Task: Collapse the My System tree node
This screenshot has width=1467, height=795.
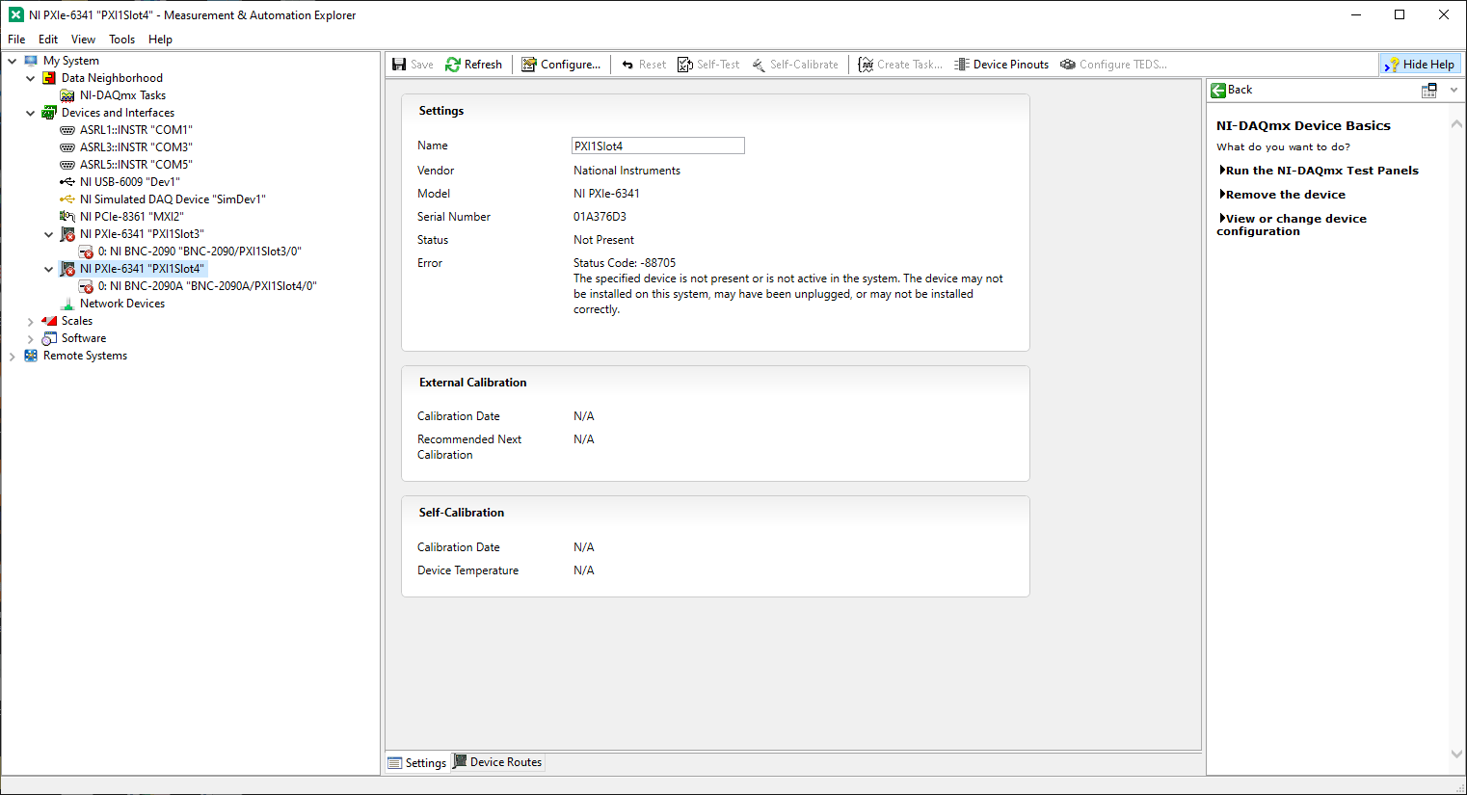Action: (x=12, y=61)
